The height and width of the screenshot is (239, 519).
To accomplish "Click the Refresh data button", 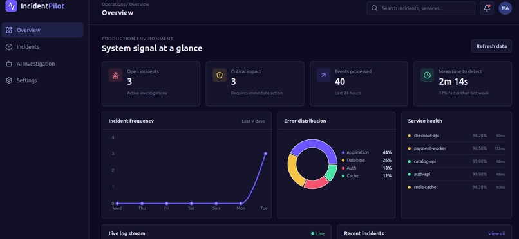I will 491,46.
